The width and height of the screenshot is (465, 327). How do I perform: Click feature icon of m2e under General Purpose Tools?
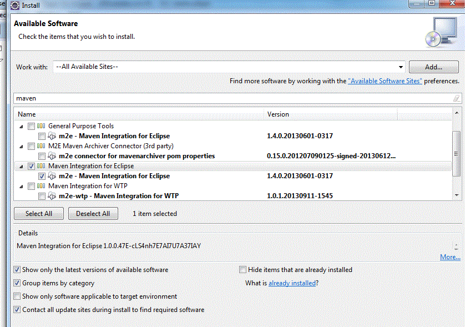(52, 136)
